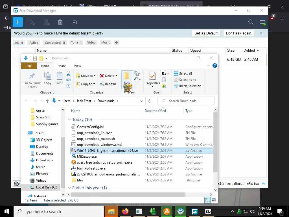Viewport: 289px width, 217px height.
Task: Select the FDM Video filter tab
Action: (91, 43)
